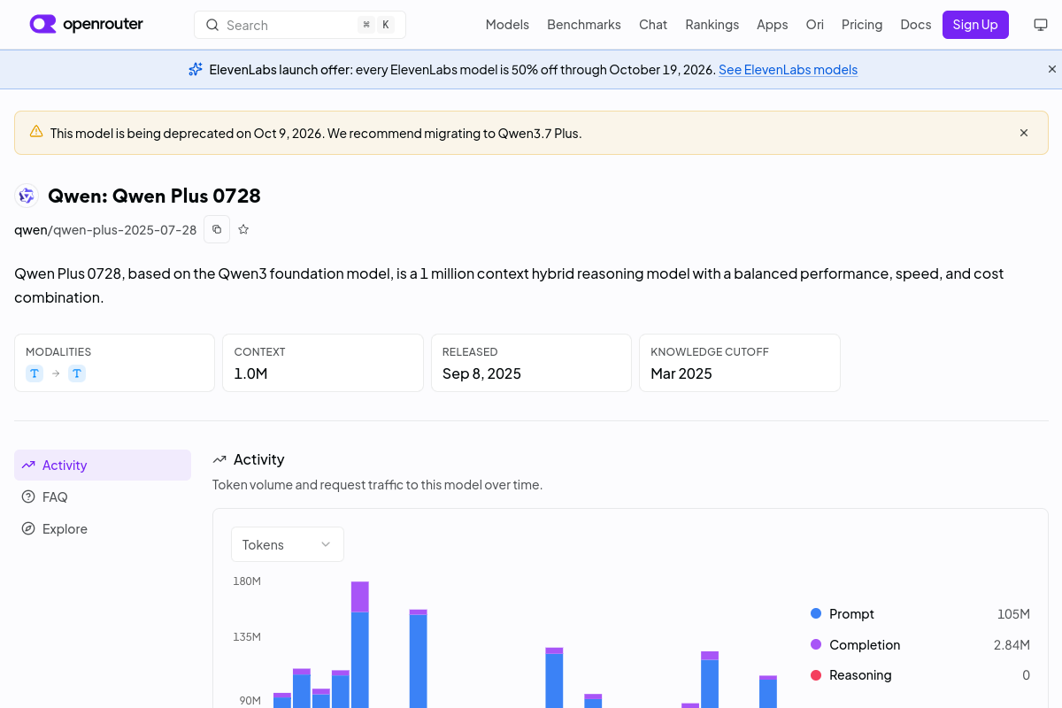The width and height of the screenshot is (1062, 708).
Task: Open the Docs
Action: point(916,25)
